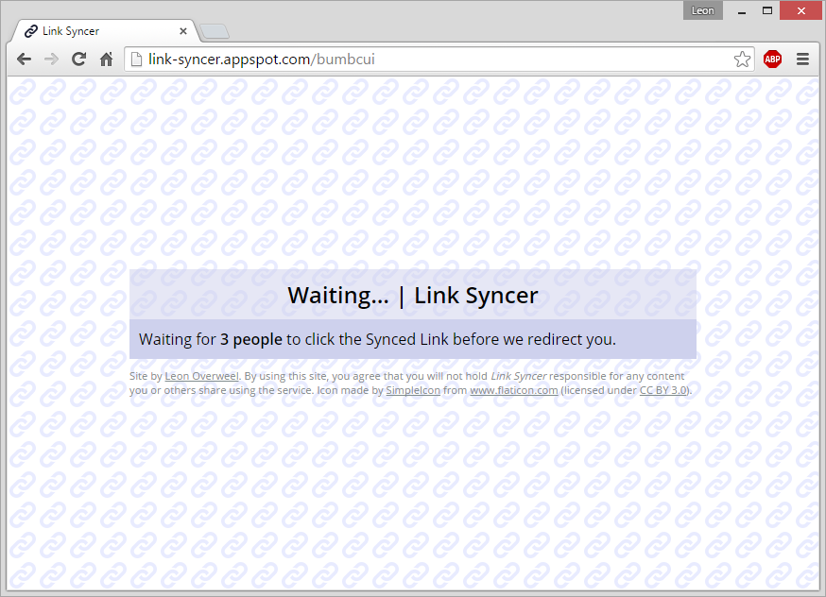Screen dimensions: 826x597
Task: Select the Link Syncer tab
Action: click(105, 31)
